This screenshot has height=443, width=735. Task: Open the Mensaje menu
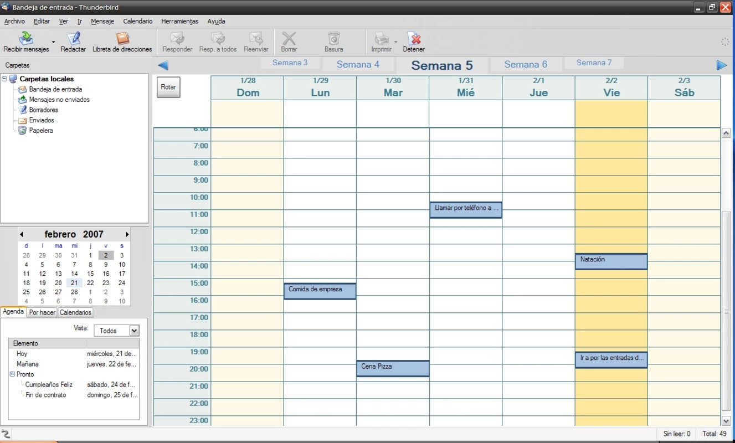click(x=102, y=21)
